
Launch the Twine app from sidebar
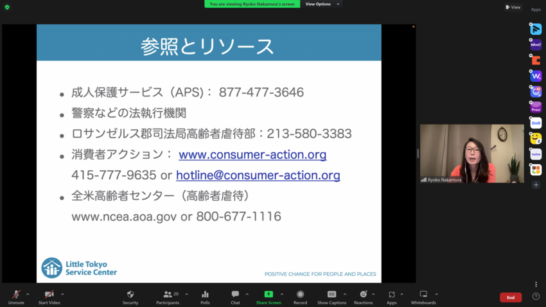pyautogui.click(x=536, y=154)
